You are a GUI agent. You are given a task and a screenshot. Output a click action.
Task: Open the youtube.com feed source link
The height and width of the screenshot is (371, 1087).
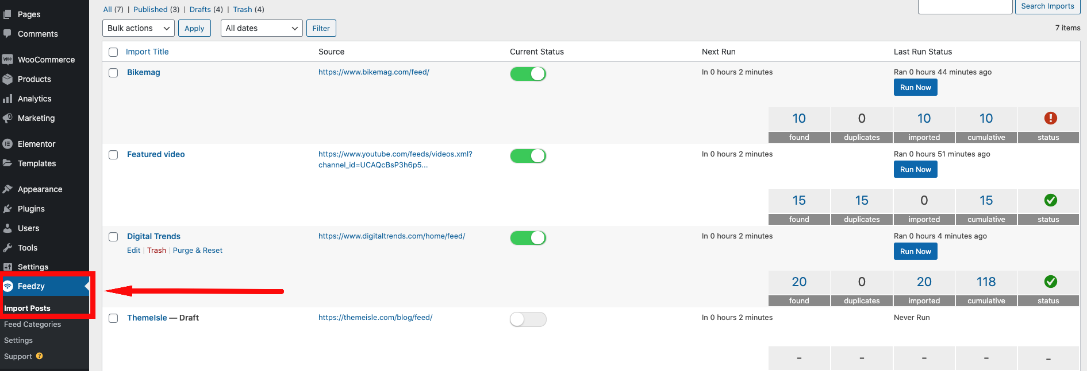pyautogui.click(x=395, y=159)
